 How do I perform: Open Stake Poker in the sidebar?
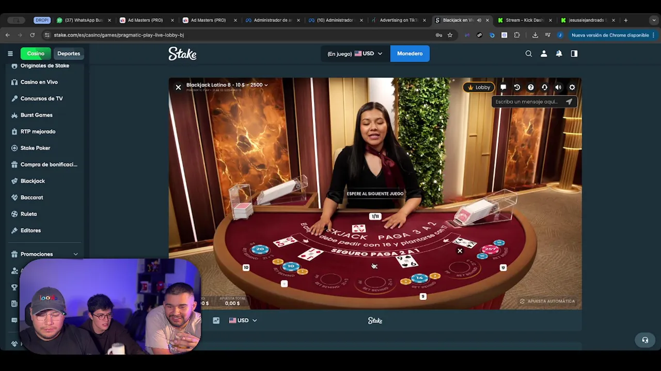(35, 148)
